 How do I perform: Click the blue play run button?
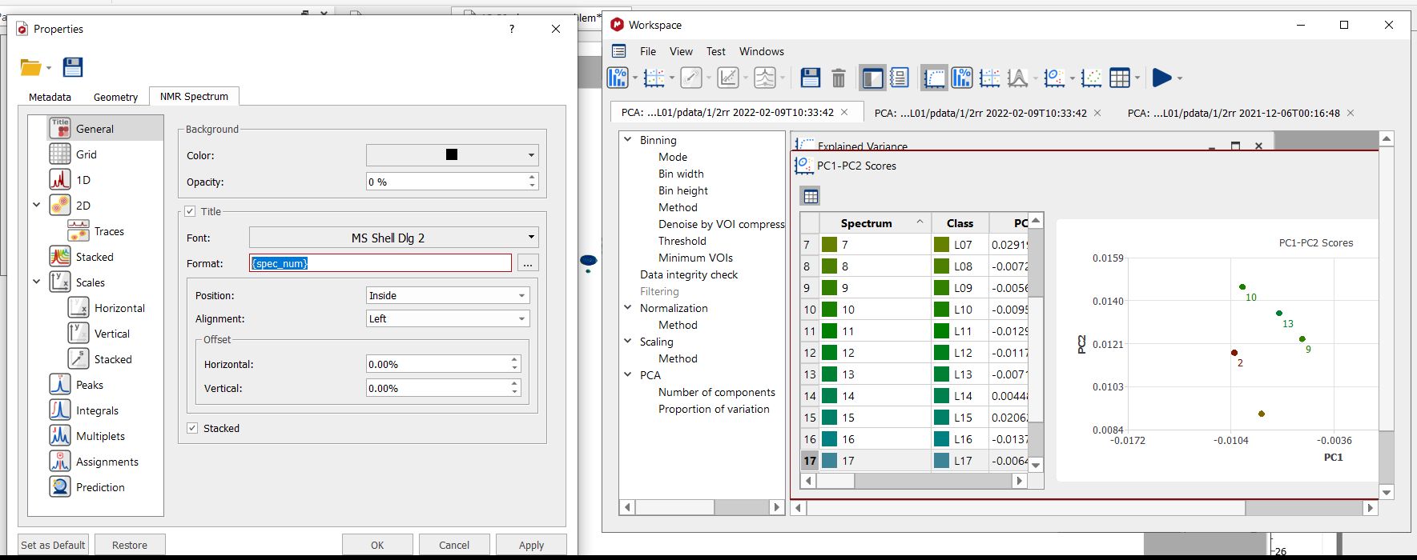[x=1161, y=78]
